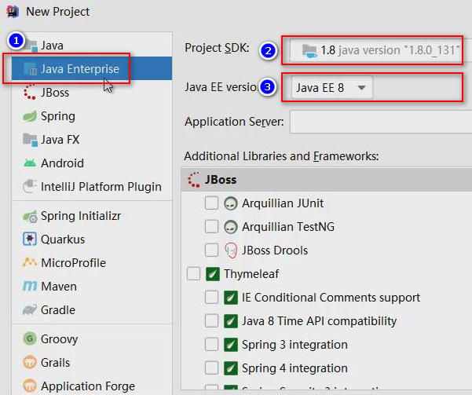The image size is (472, 395).
Task: Click the Maven icon
Action: pyautogui.click(x=30, y=287)
